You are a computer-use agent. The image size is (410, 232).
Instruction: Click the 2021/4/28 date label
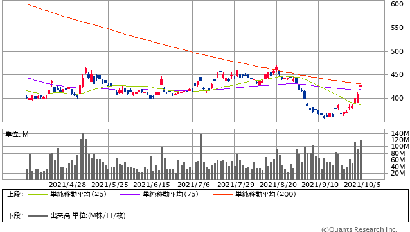67,185
